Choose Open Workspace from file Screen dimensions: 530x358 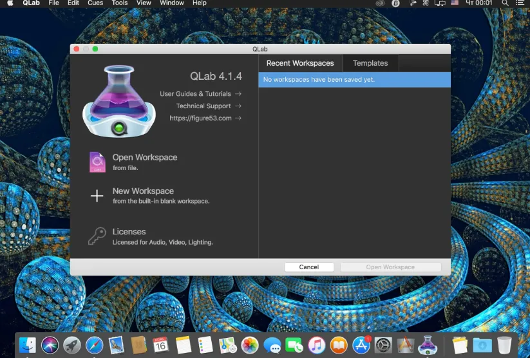[145, 162]
